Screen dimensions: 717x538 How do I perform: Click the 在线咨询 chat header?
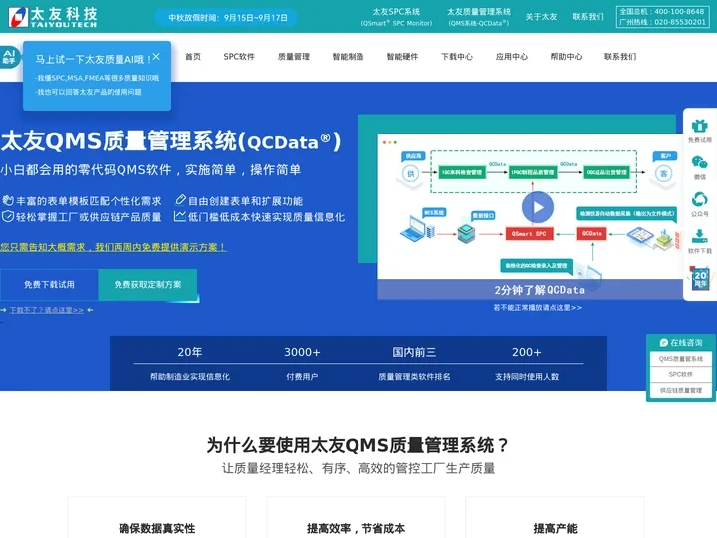(681, 342)
